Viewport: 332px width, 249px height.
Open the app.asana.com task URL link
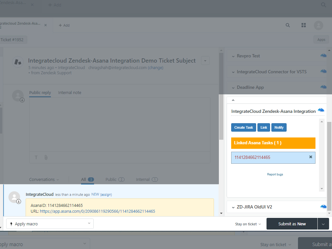point(97,211)
